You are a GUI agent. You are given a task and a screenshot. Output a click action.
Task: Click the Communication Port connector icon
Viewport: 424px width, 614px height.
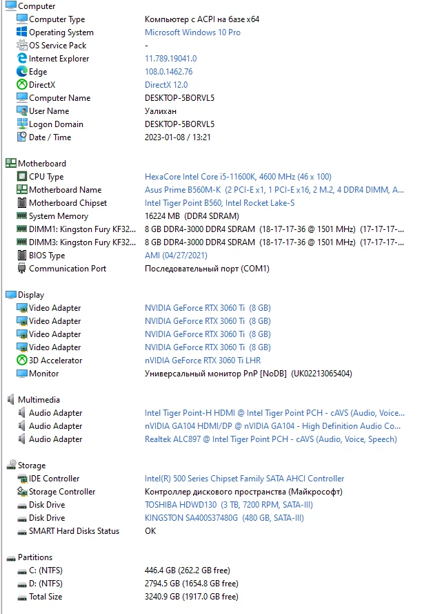(x=22, y=268)
